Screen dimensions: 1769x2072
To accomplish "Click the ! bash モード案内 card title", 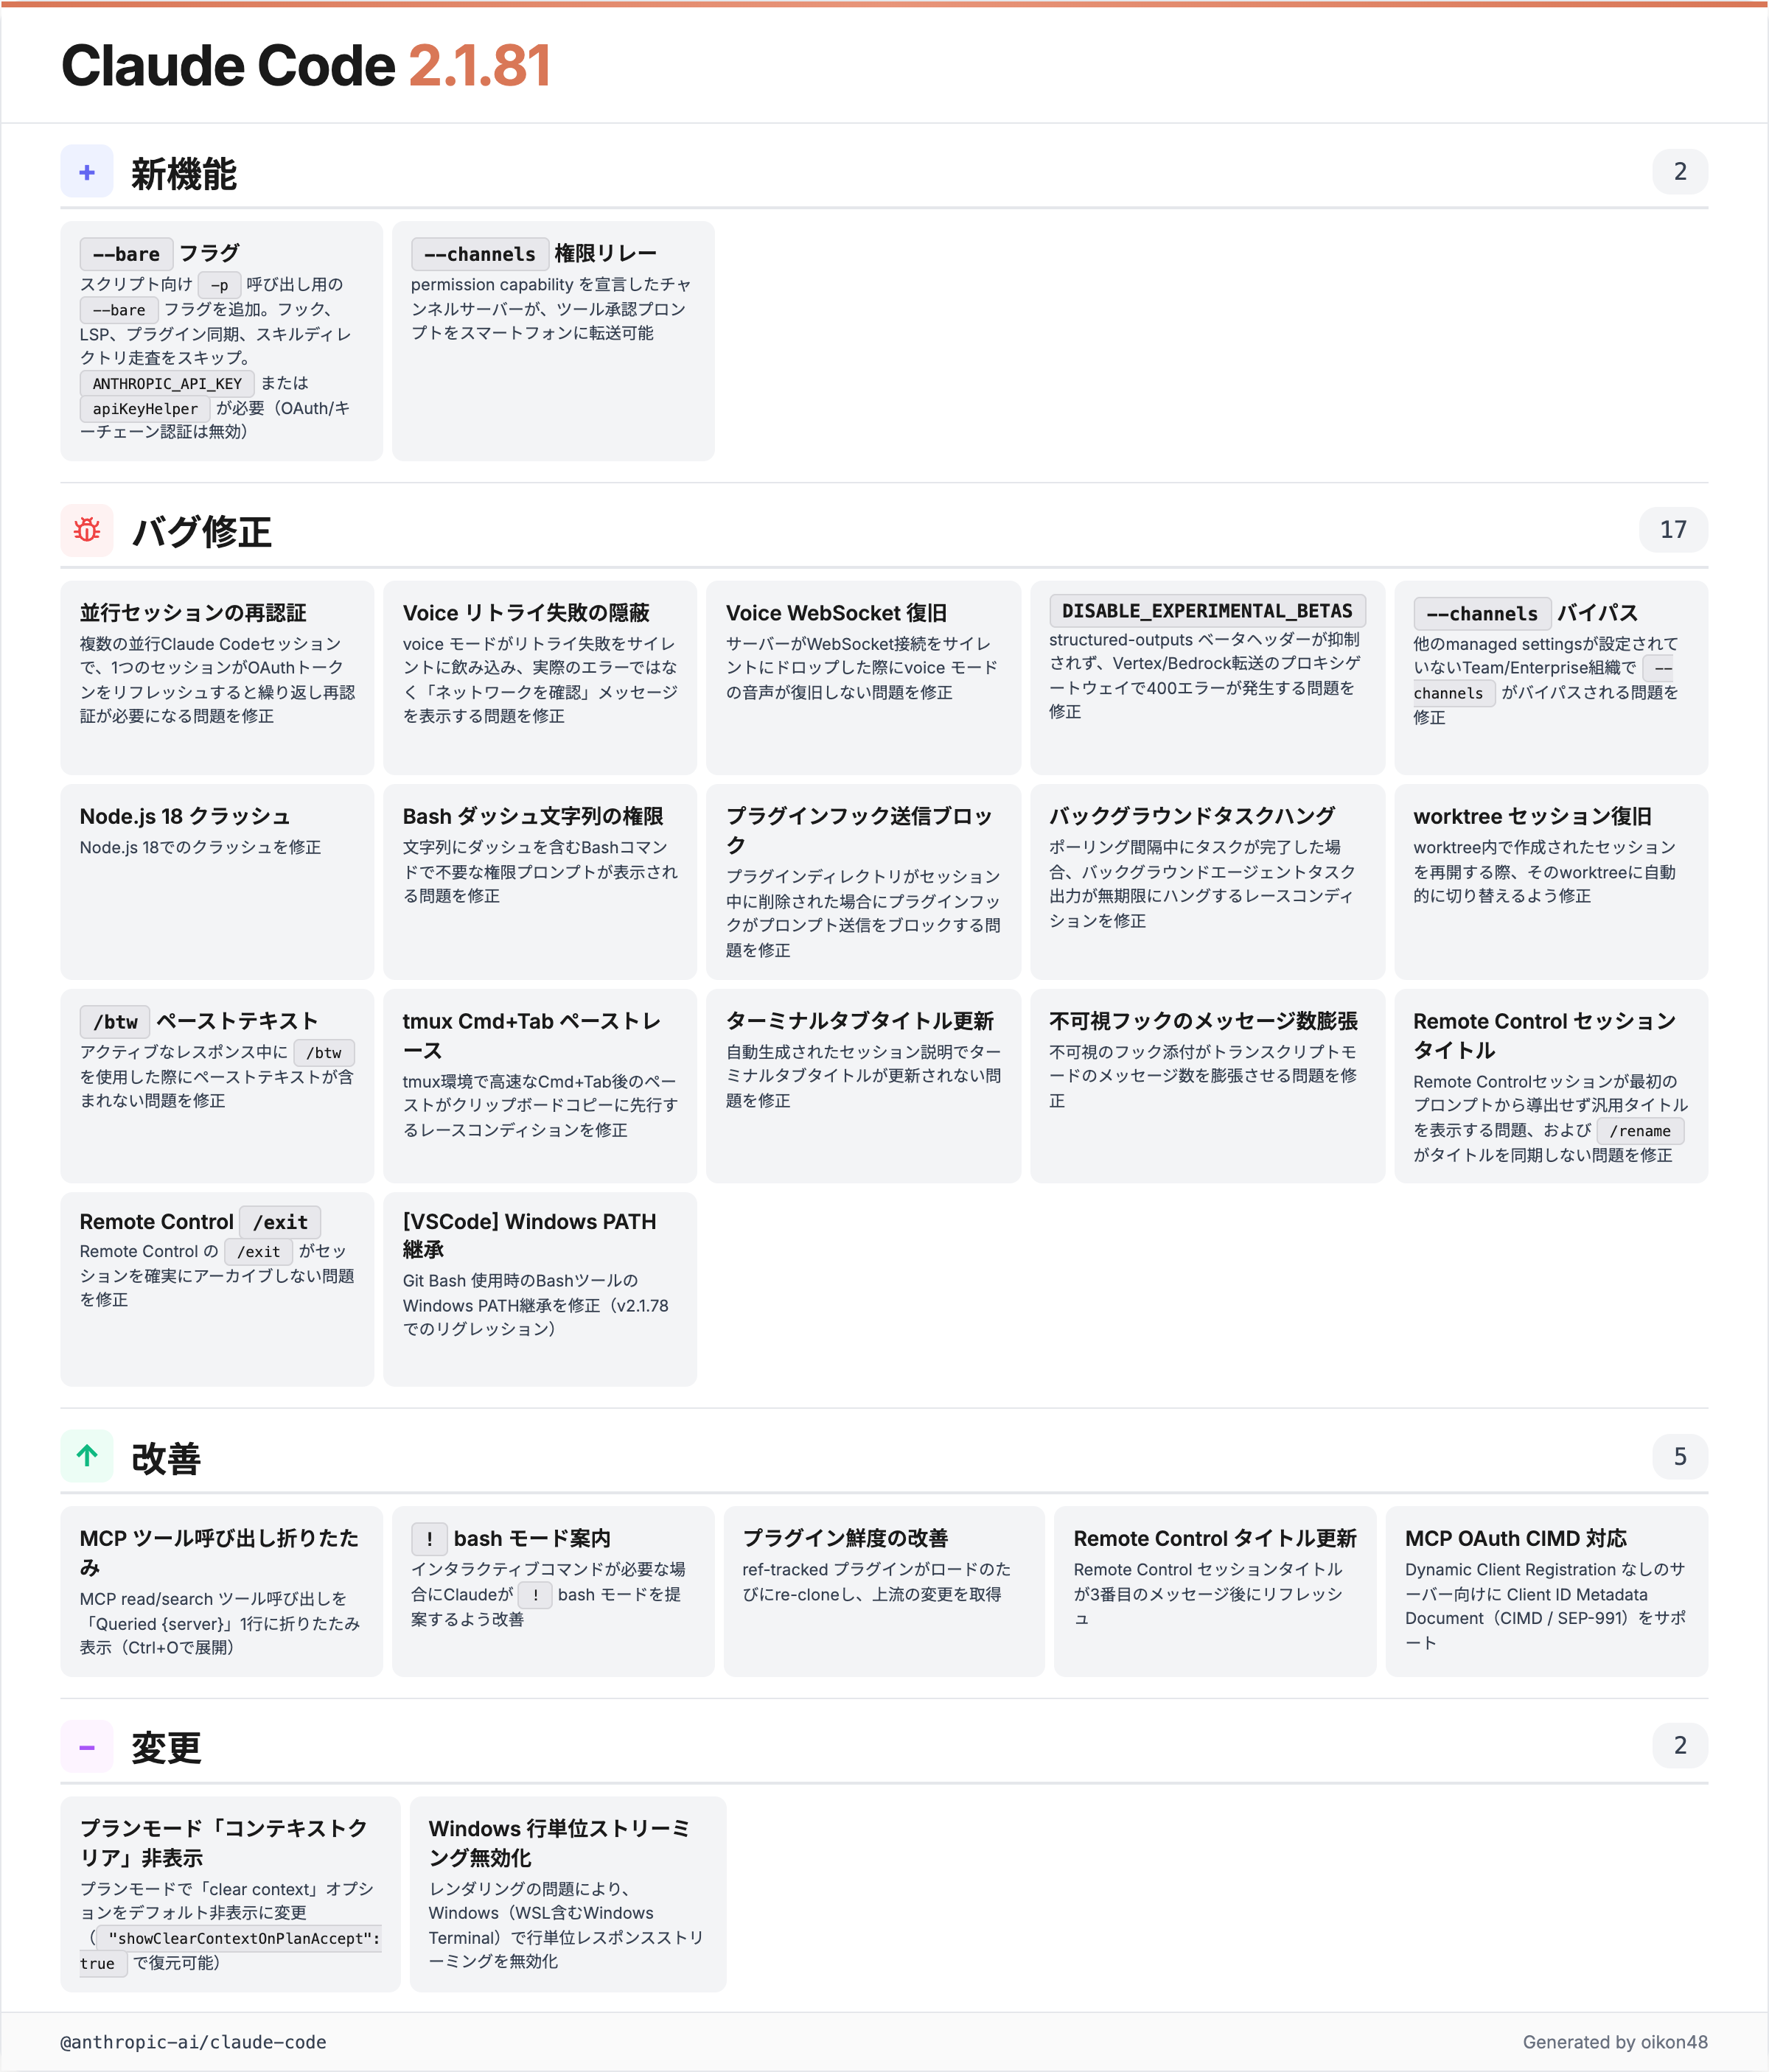I will (x=512, y=1538).
